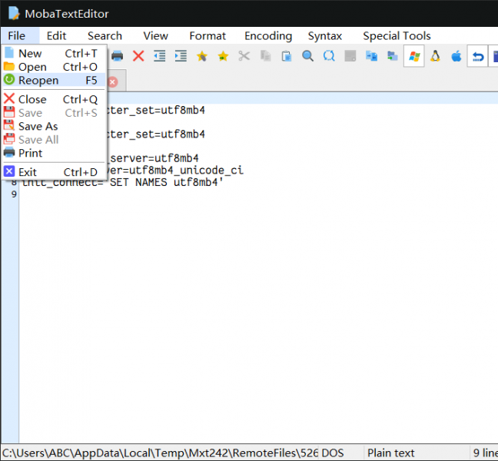Click the Plain text status bar entry

[390, 453]
